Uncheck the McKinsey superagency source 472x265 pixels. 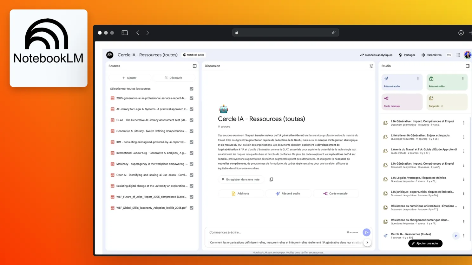coord(191,164)
